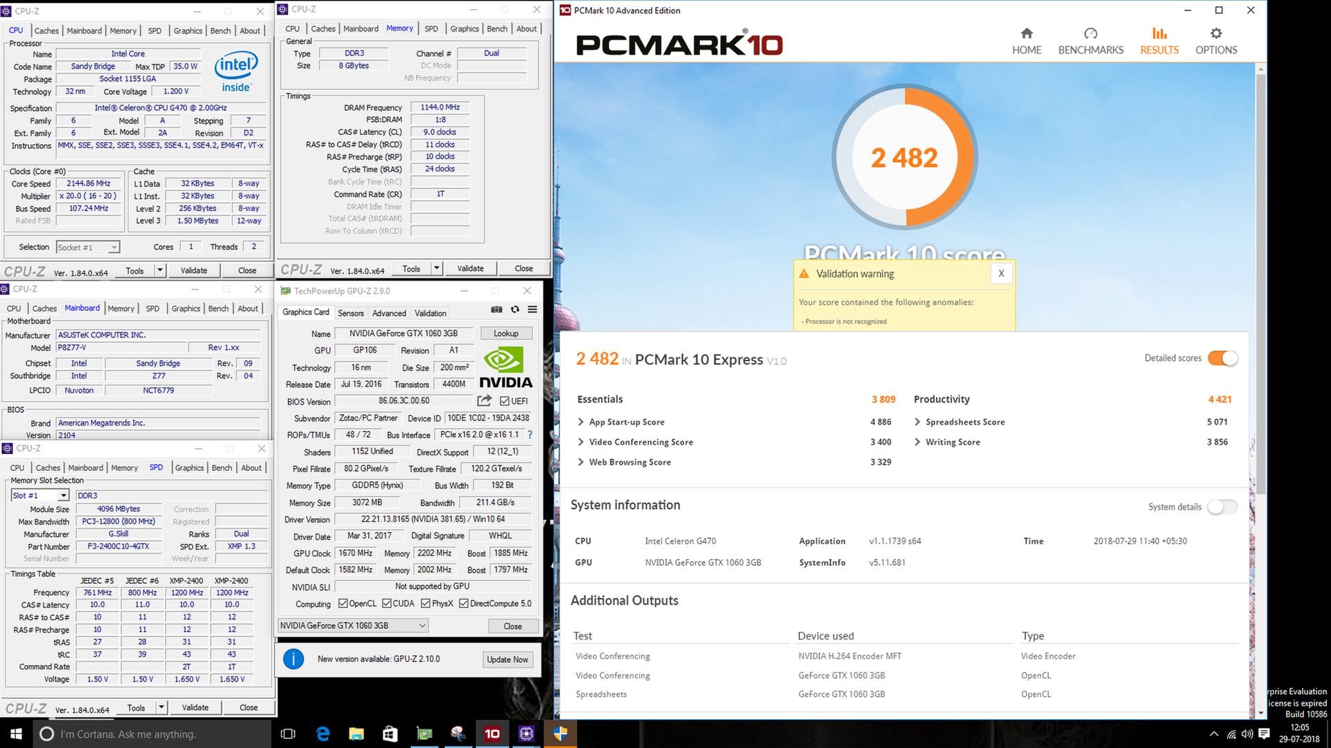Toggle PhysX checkbox in GPU-Z

[426, 603]
